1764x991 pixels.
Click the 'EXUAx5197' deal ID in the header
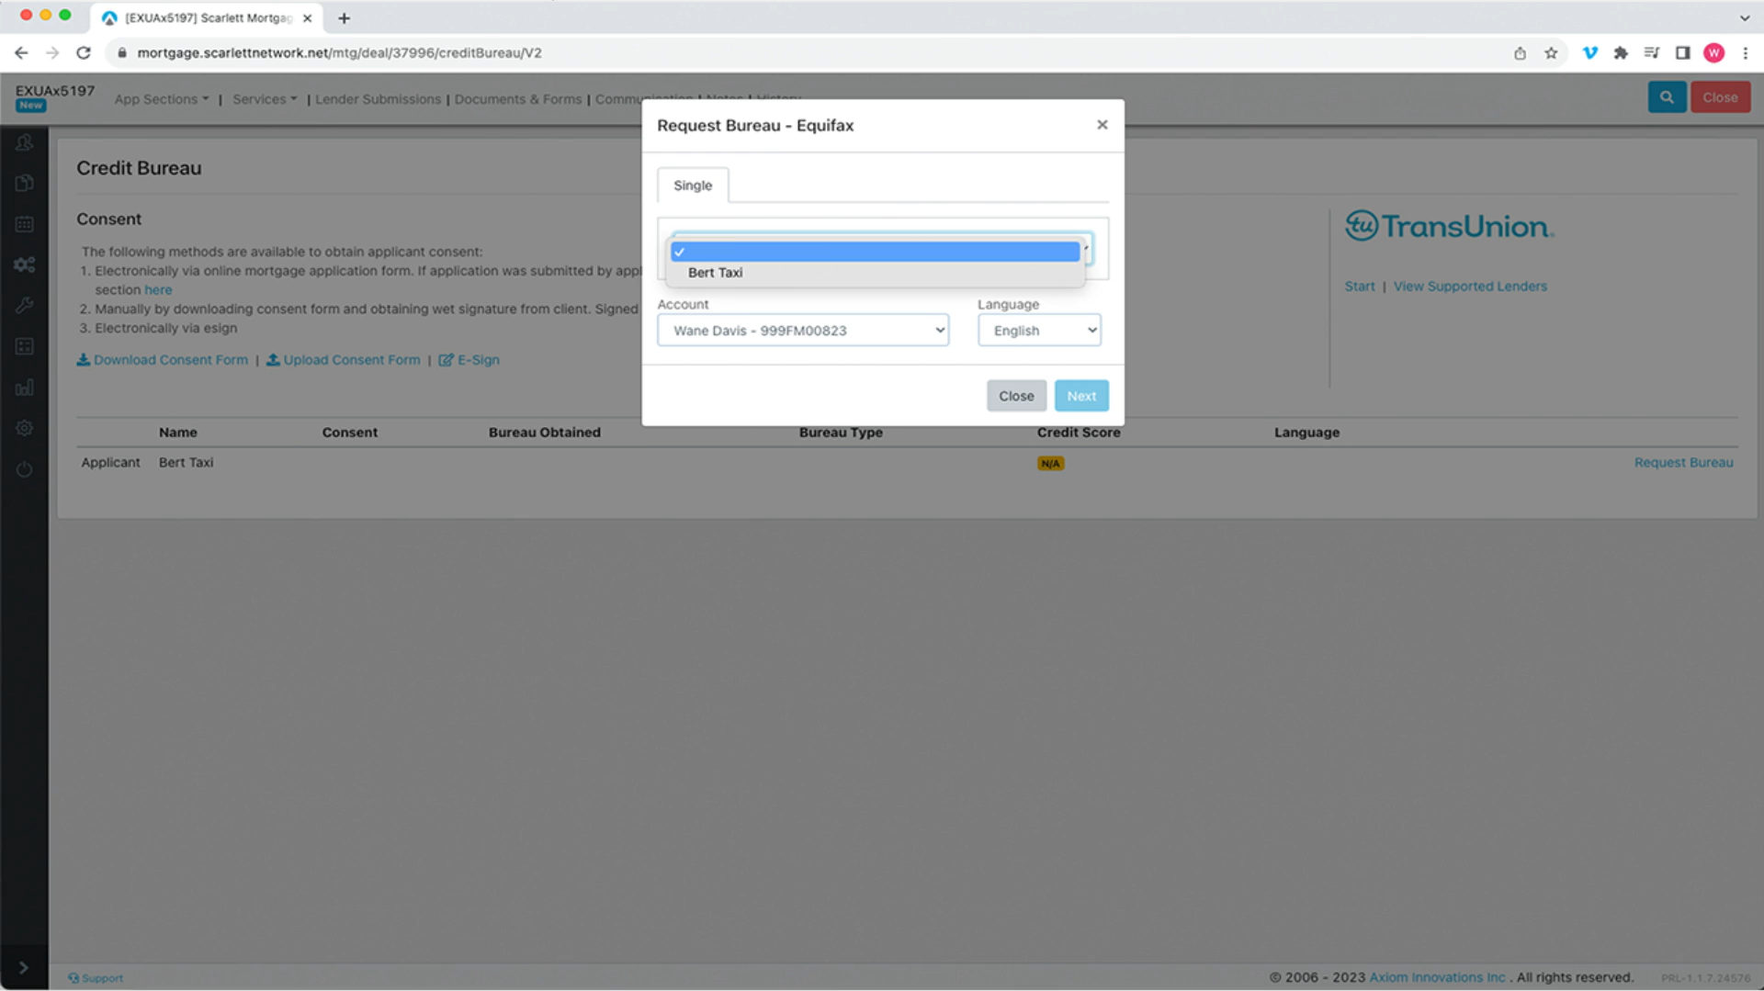tap(55, 91)
